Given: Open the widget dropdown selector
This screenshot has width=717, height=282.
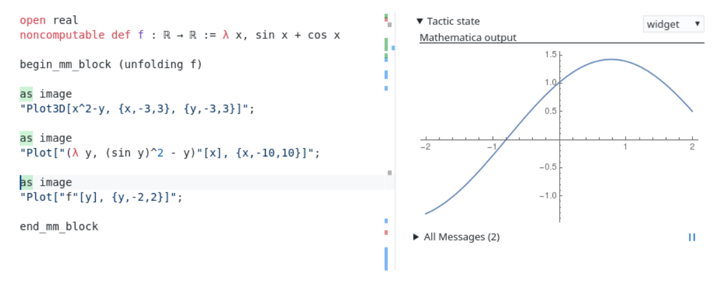Looking at the screenshot, I should (673, 24).
